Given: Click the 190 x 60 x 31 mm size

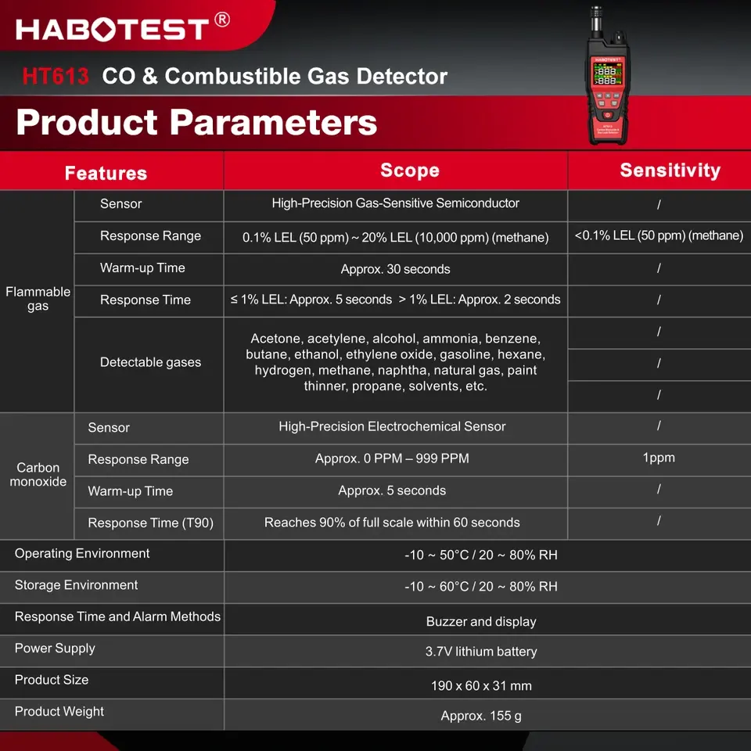Looking at the screenshot, I should [x=481, y=686].
